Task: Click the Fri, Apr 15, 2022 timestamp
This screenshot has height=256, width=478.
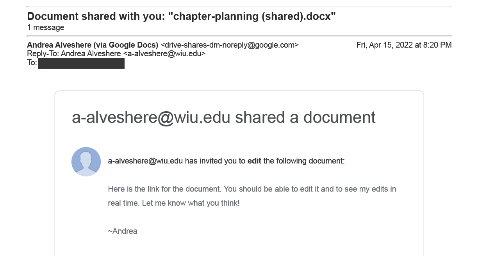Action: click(x=404, y=45)
